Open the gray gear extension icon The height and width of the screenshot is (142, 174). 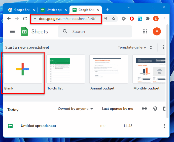coord(123,19)
